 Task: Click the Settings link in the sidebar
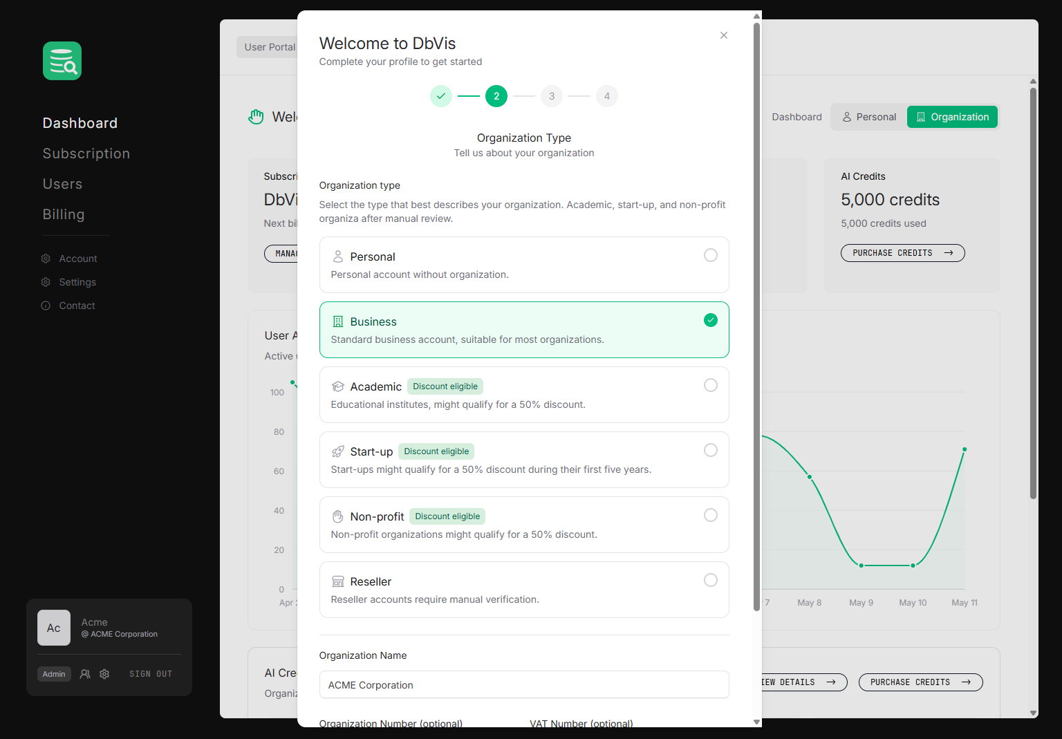tap(77, 282)
